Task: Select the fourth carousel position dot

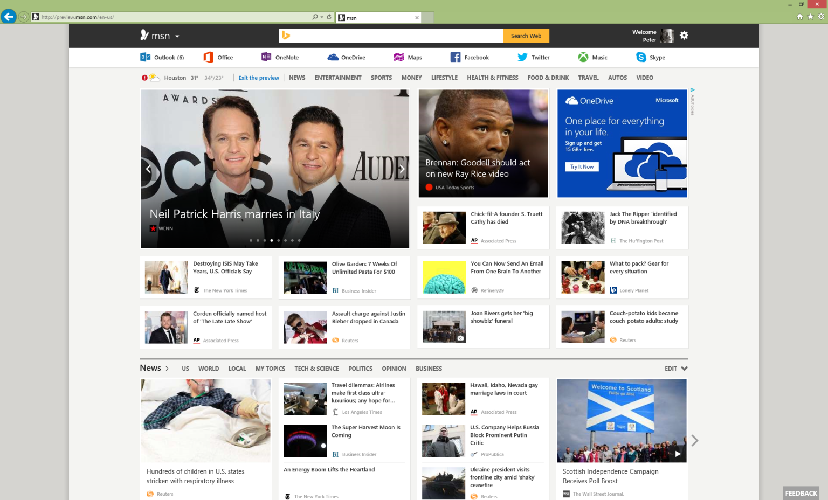Action: click(x=271, y=240)
